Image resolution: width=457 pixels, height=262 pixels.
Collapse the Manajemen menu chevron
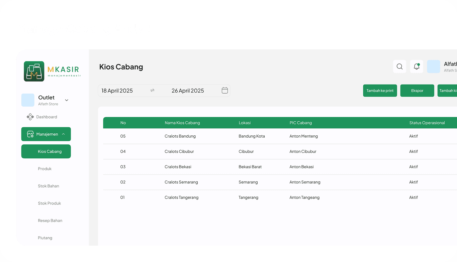click(64, 134)
